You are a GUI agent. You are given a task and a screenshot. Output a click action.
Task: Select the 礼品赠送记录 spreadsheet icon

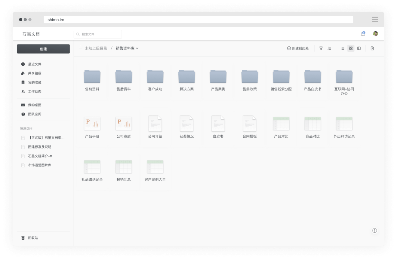point(92,167)
